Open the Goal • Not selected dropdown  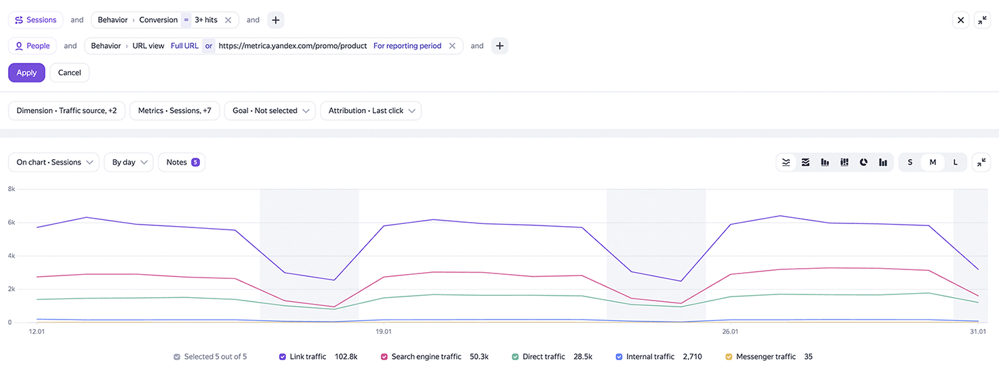pyautogui.click(x=270, y=111)
